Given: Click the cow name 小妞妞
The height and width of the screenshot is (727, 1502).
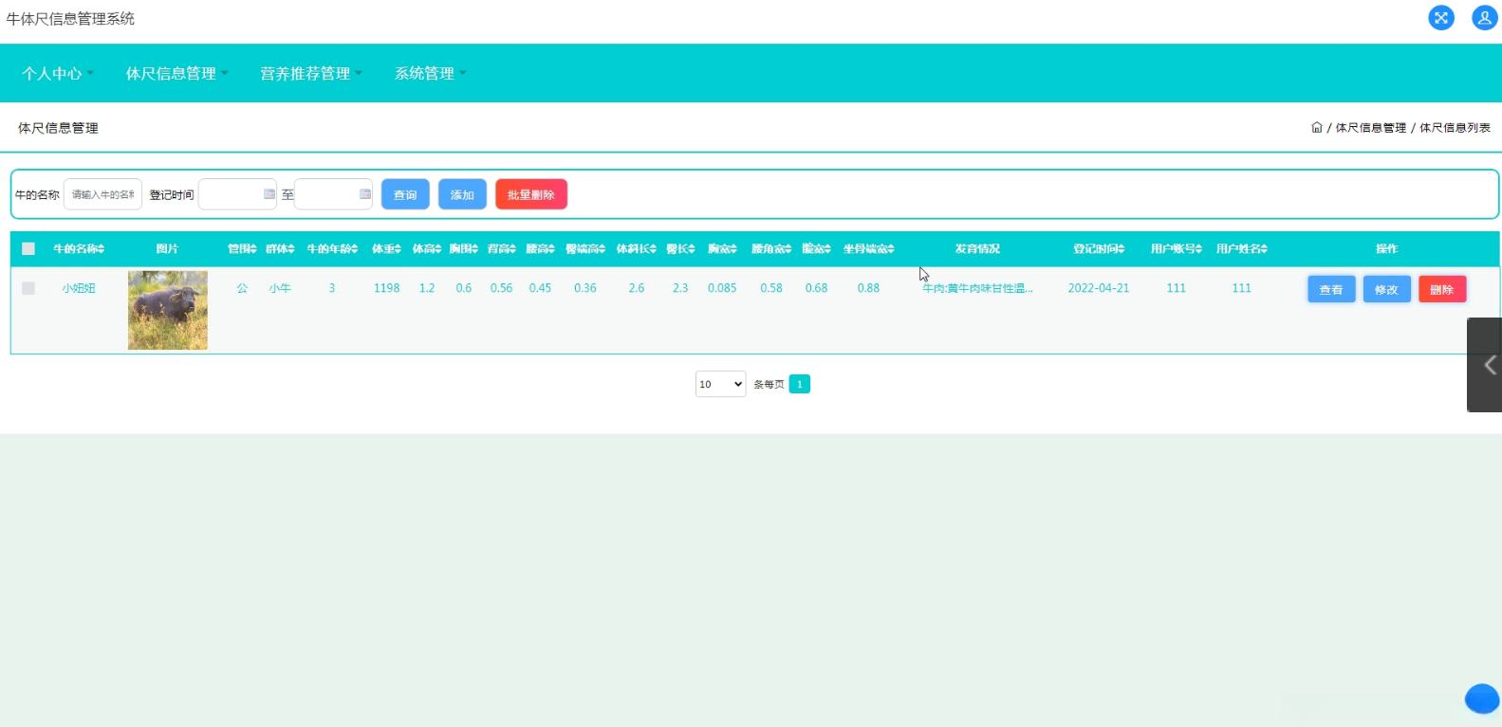Looking at the screenshot, I should click(x=79, y=288).
